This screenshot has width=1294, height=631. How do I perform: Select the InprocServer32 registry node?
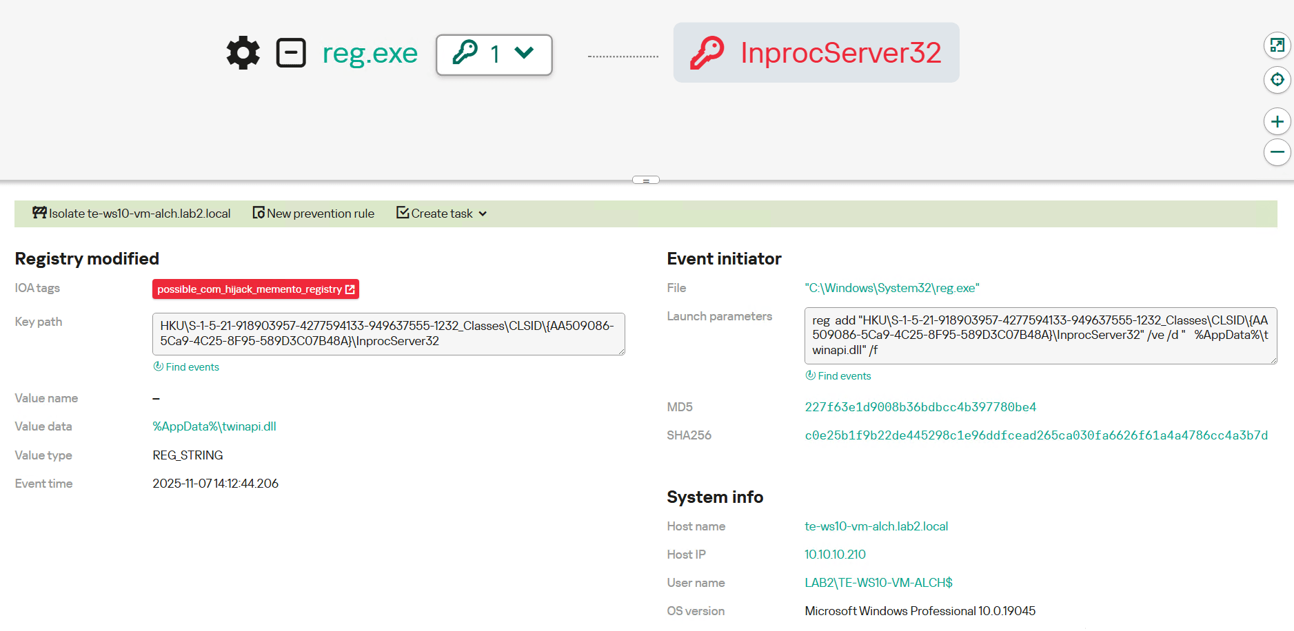(x=816, y=53)
